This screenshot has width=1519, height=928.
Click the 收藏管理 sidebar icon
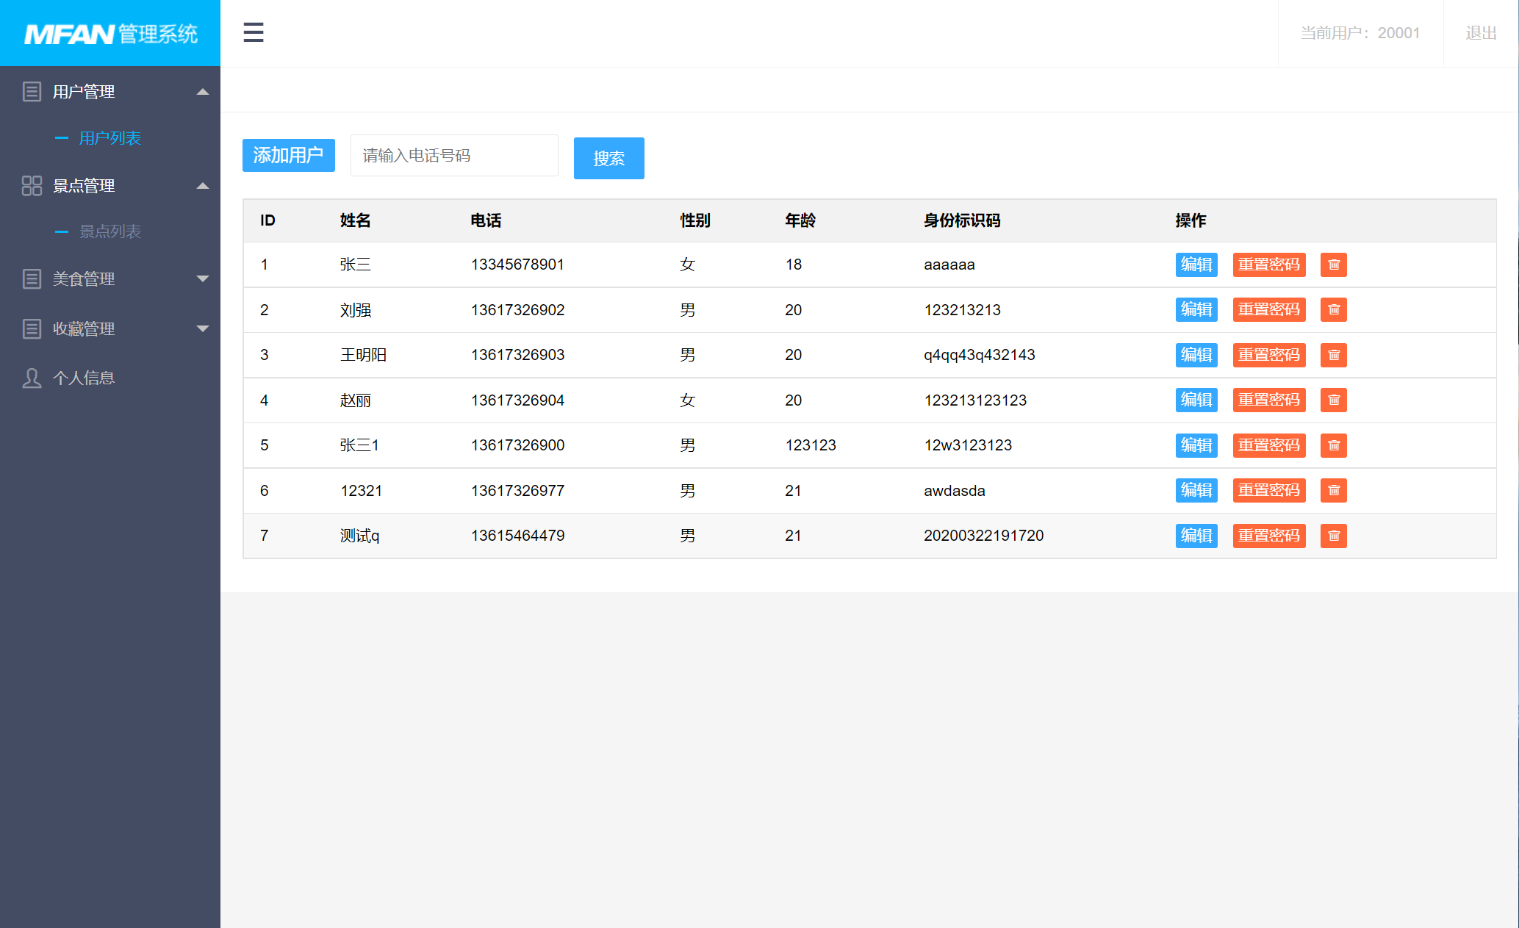click(x=32, y=328)
